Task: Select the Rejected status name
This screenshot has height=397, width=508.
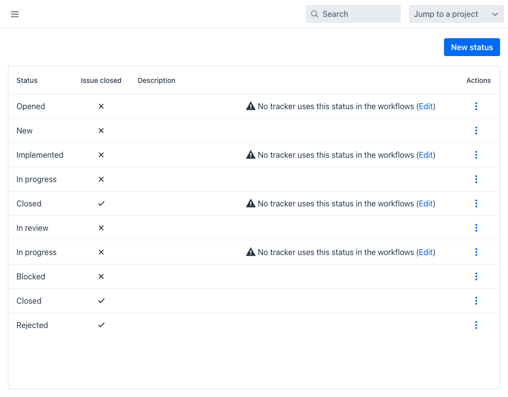Action: coord(32,325)
